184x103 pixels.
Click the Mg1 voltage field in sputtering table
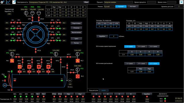tap(141, 72)
